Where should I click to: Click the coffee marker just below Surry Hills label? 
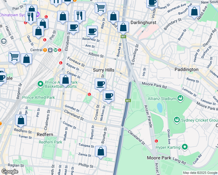(x=101, y=84)
